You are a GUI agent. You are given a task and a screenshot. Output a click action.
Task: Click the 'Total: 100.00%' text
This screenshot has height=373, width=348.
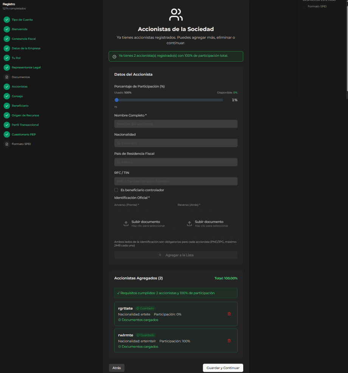226,278
